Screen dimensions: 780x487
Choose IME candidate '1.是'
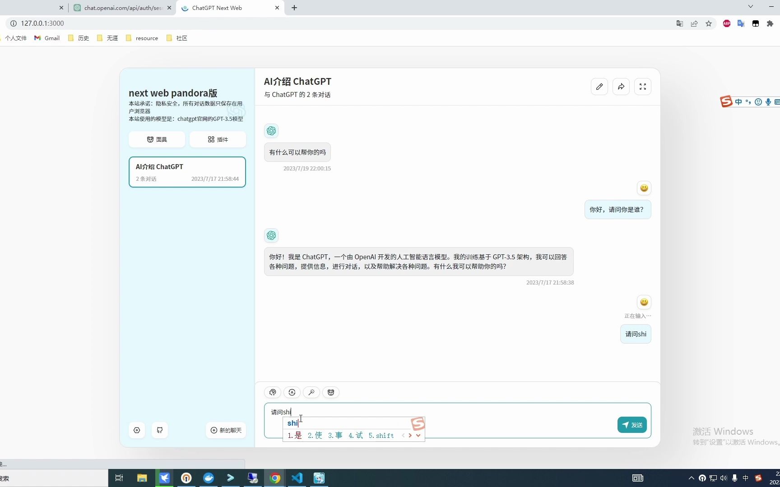(295, 436)
